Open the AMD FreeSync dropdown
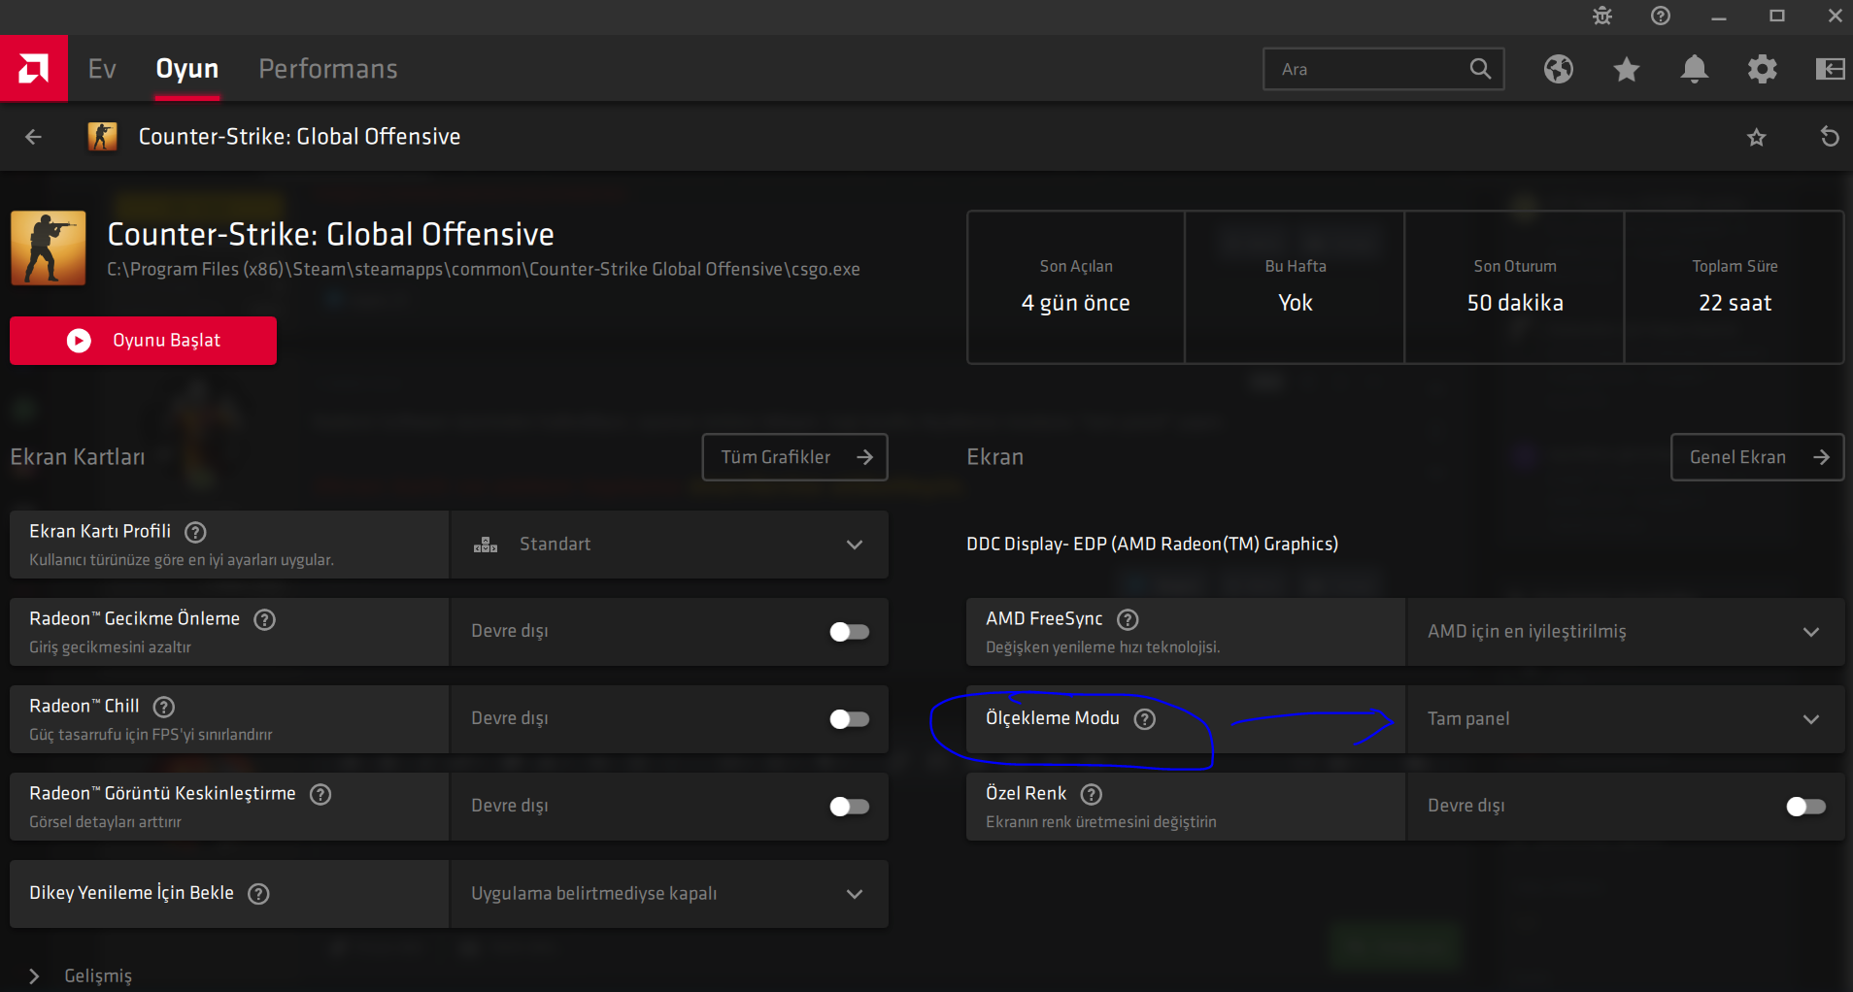This screenshot has width=1853, height=992. (x=1624, y=632)
